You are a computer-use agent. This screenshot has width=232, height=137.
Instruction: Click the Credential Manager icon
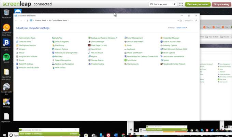pyautogui.click(x=162, y=38)
